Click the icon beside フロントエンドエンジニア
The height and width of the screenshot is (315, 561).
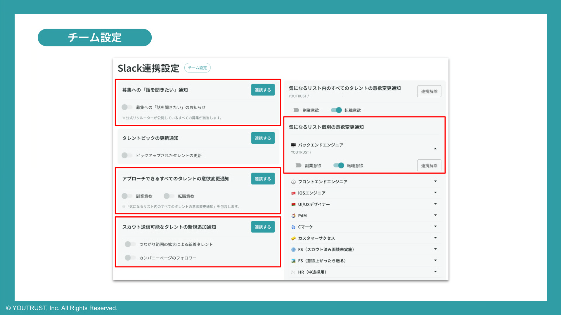[x=293, y=182]
